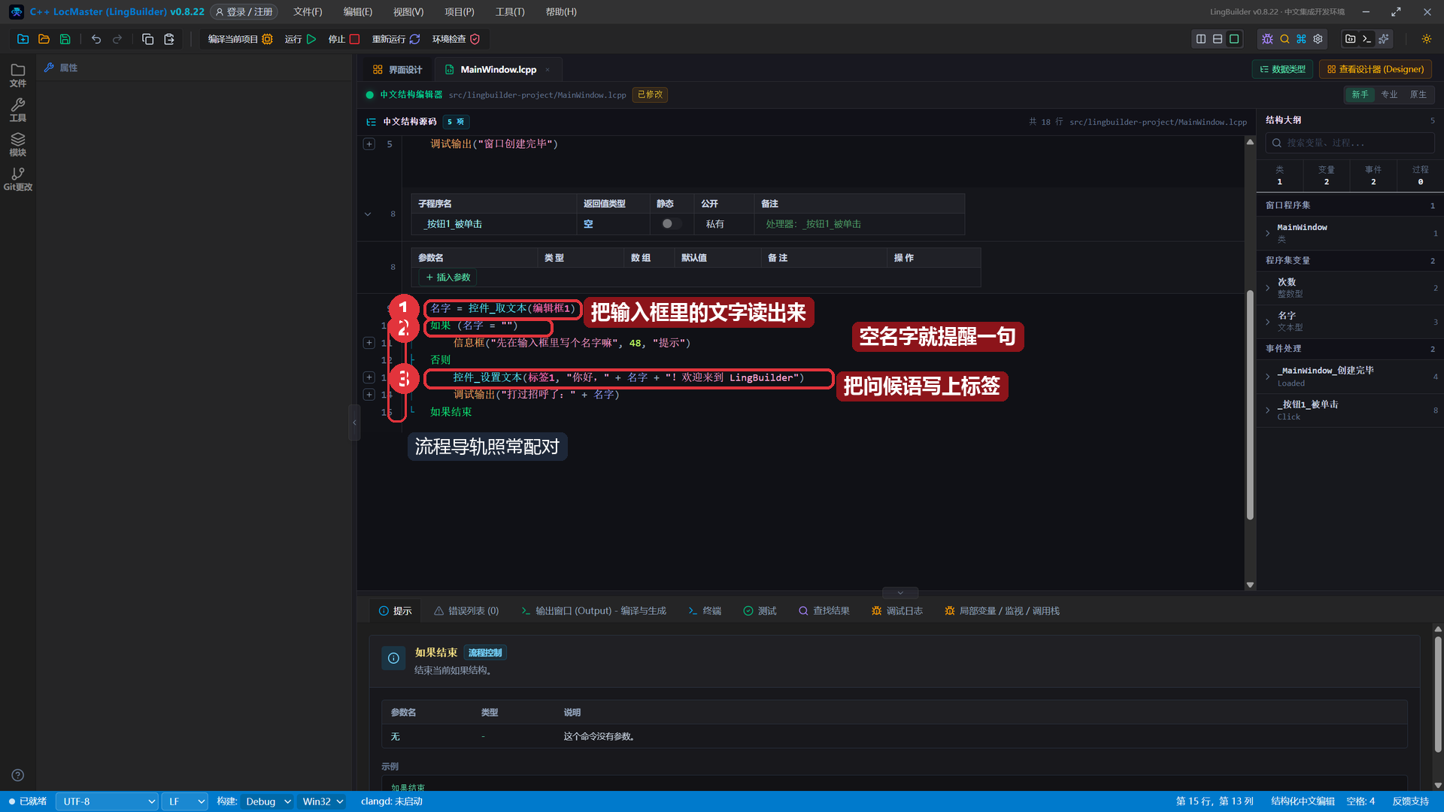Open Win32 platform dropdown
This screenshot has width=1444, height=812.
[x=323, y=801]
